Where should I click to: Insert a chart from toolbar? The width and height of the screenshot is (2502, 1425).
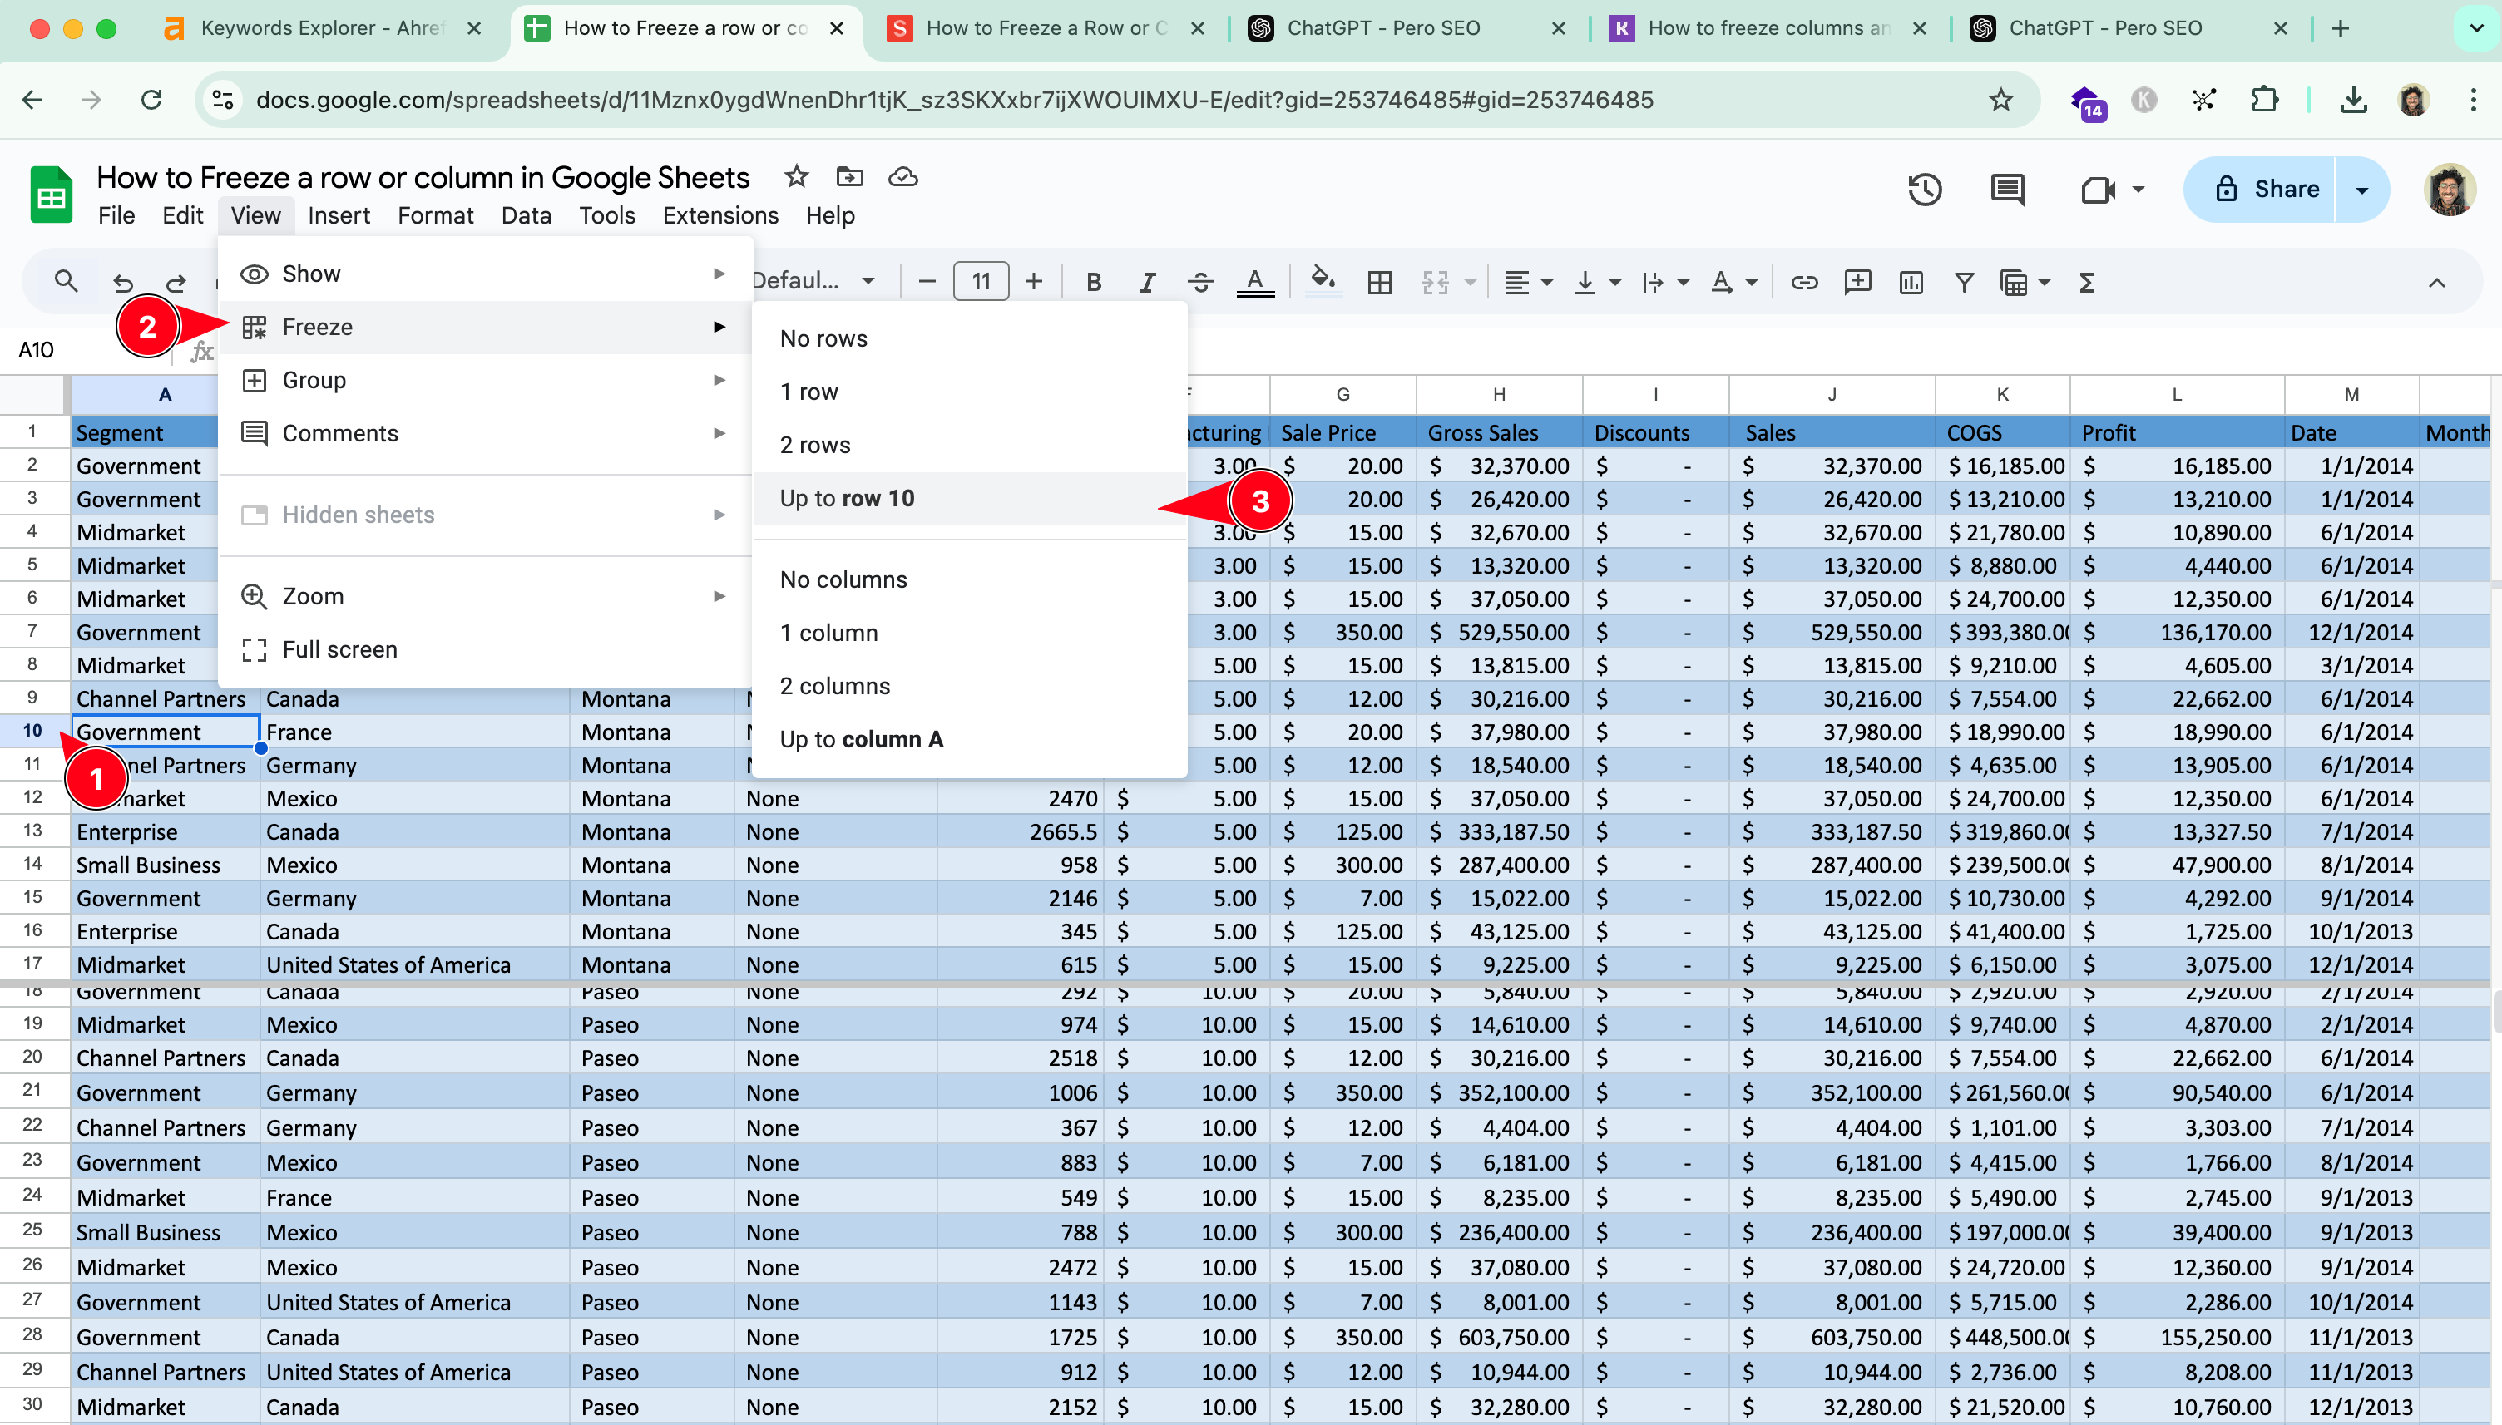pyautogui.click(x=1910, y=282)
